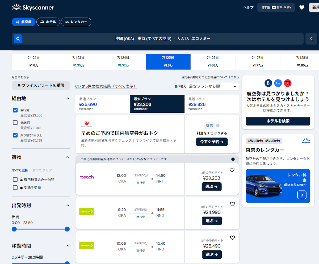Check the 受託手荷物 checked baggage checkbox

pyautogui.click(x=15, y=187)
